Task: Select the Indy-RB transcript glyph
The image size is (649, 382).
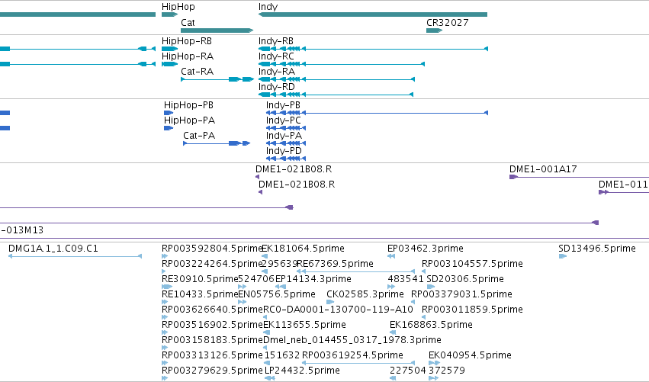Action: (x=373, y=49)
